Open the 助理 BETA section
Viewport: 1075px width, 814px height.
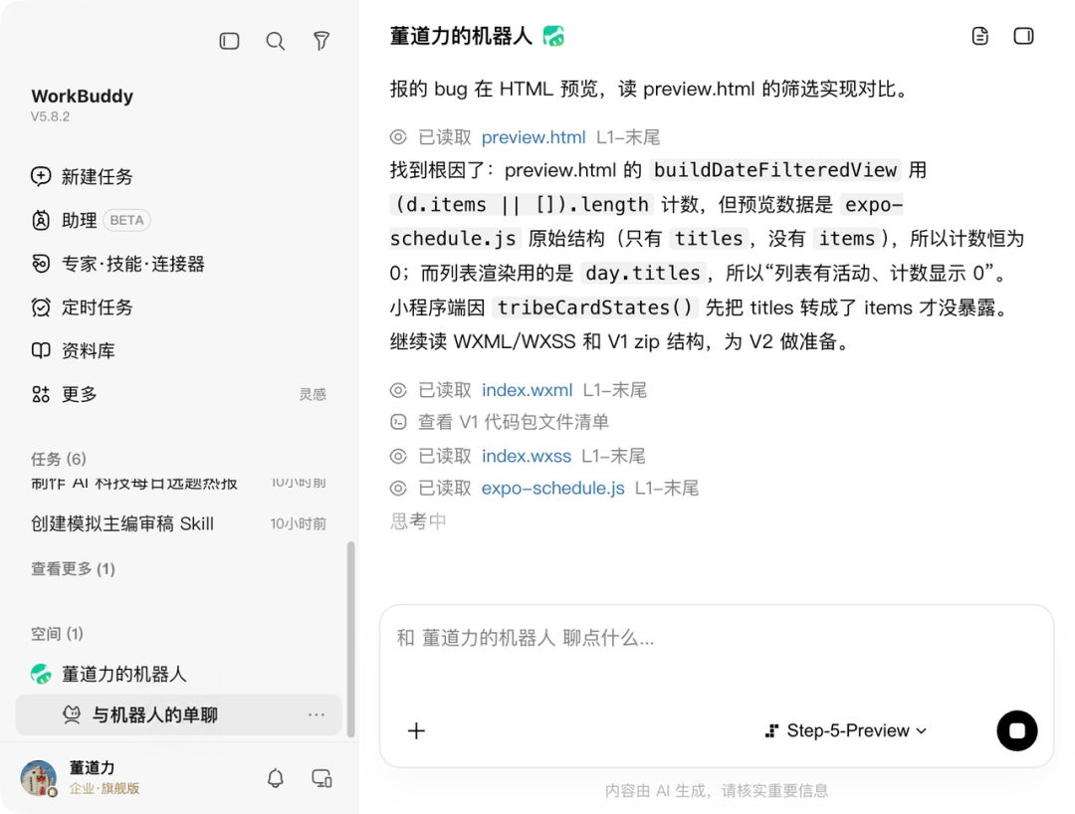91,220
